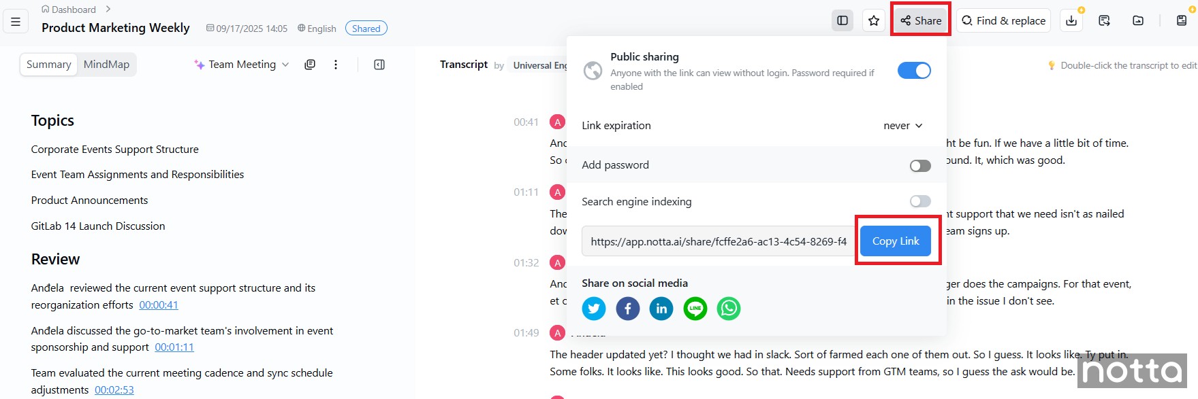The image size is (1198, 399).
Task: Switch to the MindMap tab
Action: [106, 65]
